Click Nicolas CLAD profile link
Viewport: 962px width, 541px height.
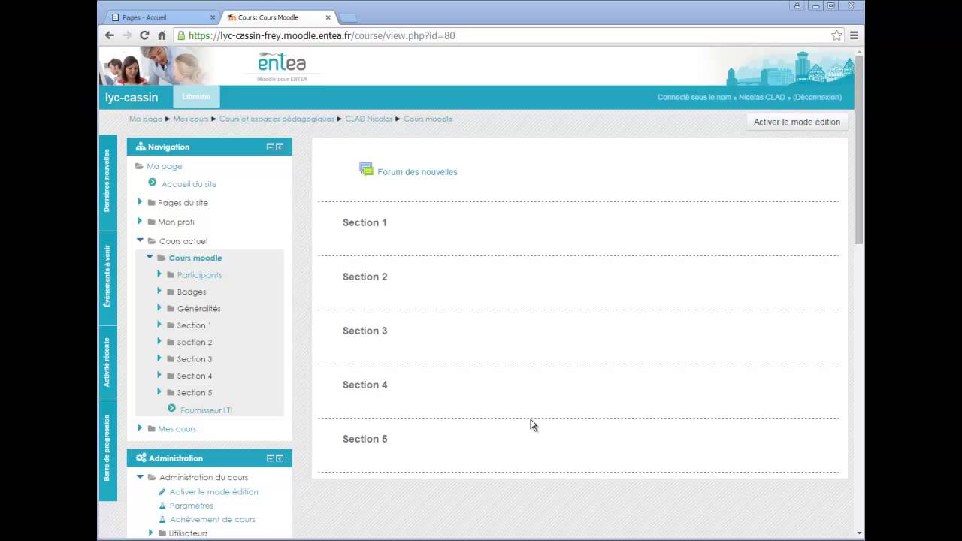[761, 98]
